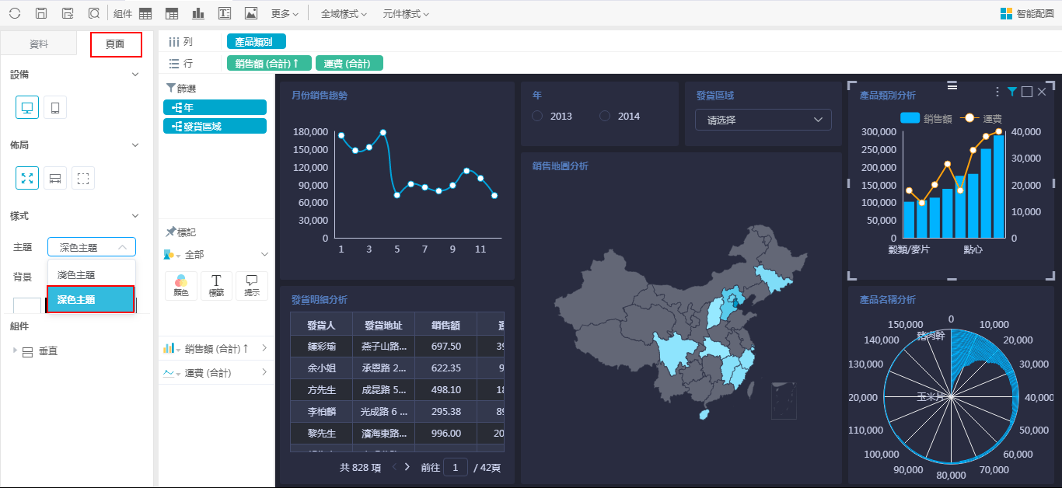Click the refresh icon in the top toolbar

(x=15, y=13)
